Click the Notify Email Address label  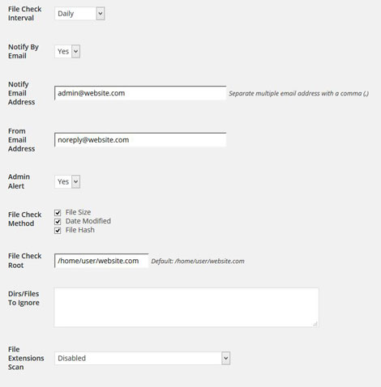tap(22, 93)
